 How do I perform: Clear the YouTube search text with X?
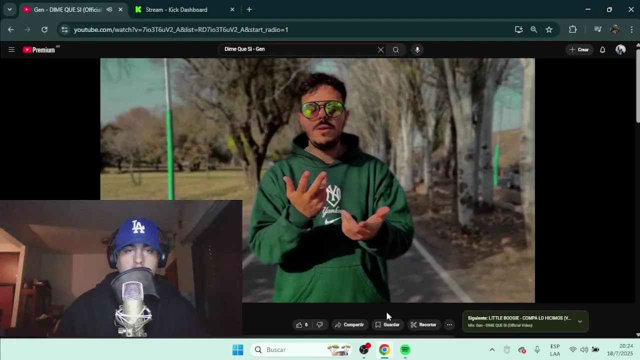point(380,49)
